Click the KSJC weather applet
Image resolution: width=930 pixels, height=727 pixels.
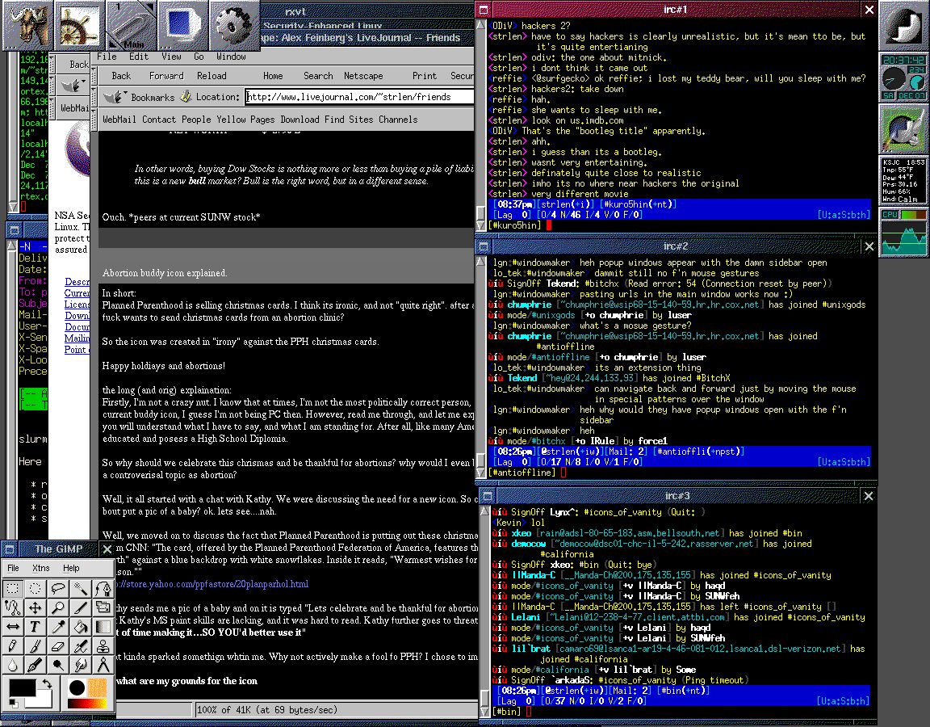[x=903, y=180]
